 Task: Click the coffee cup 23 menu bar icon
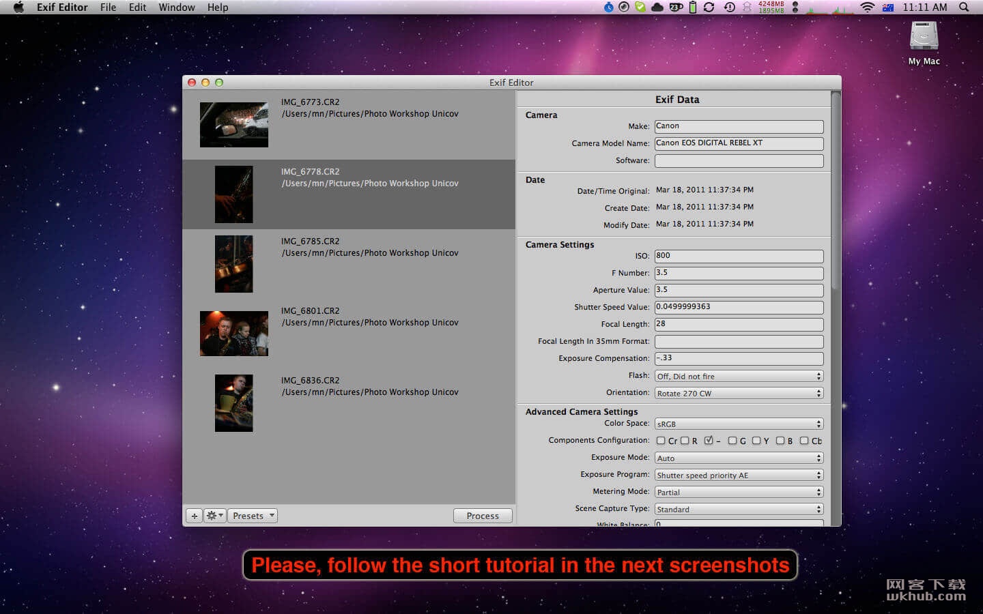pyautogui.click(x=676, y=8)
